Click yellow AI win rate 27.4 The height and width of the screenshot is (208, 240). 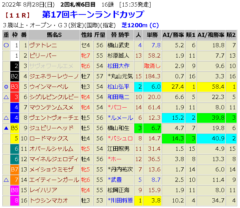173,87
